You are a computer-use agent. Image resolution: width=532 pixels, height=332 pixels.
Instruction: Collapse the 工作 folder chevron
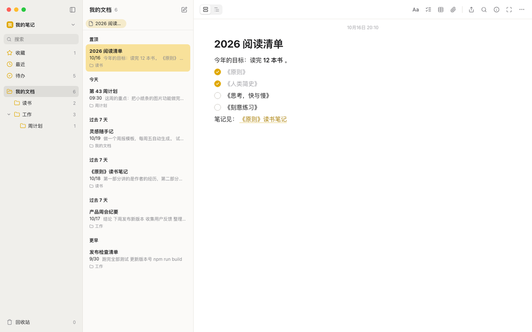coord(9,114)
